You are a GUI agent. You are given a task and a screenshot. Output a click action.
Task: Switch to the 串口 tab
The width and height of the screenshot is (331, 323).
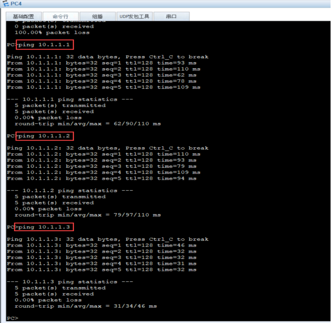pyautogui.click(x=171, y=16)
